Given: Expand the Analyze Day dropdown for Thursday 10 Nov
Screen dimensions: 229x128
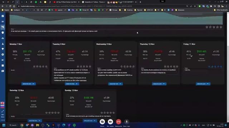Looking at the screenshot, I should 159,84.
